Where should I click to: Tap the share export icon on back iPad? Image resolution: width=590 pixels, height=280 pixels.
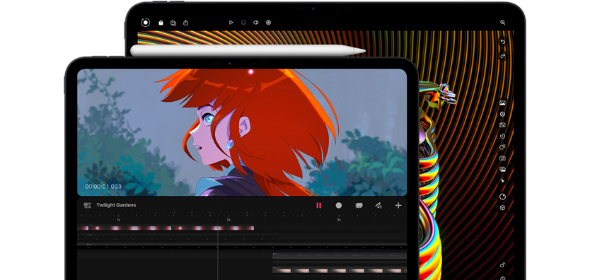185,23
